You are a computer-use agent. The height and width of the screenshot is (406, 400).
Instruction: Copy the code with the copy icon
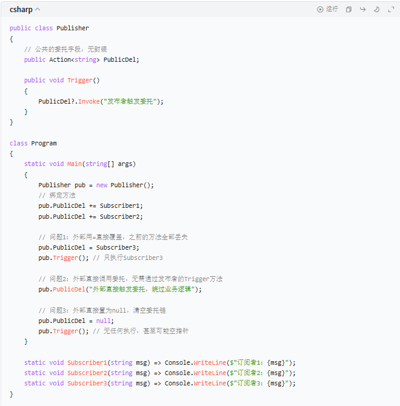pyautogui.click(x=348, y=10)
